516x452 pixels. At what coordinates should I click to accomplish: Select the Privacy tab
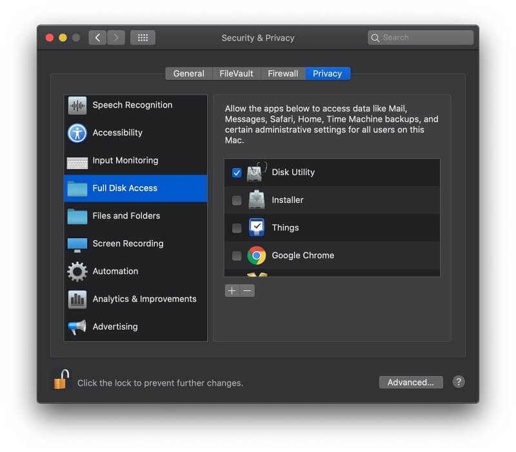click(328, 73)
